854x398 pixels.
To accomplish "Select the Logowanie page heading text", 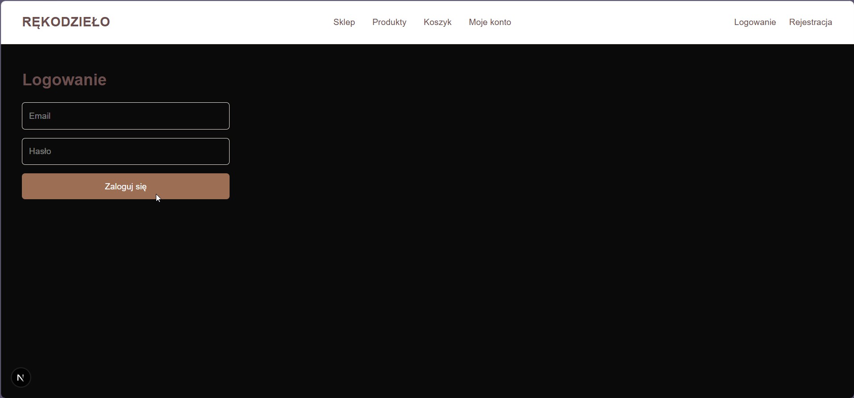I will tap(64, 80).
